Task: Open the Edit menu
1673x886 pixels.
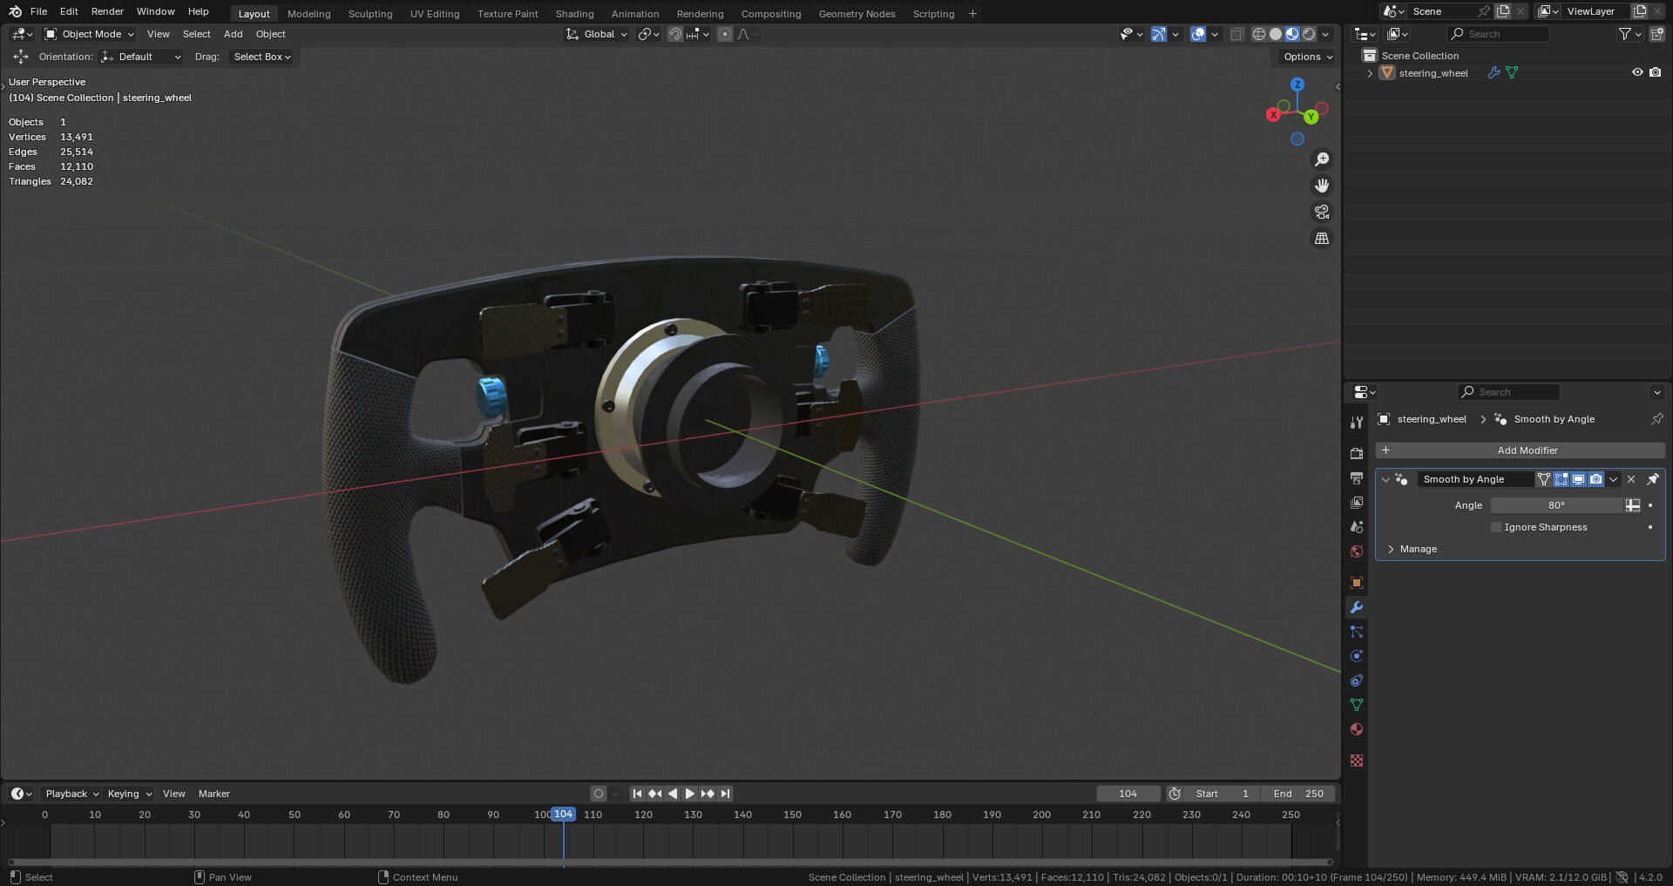Action: 69,11
